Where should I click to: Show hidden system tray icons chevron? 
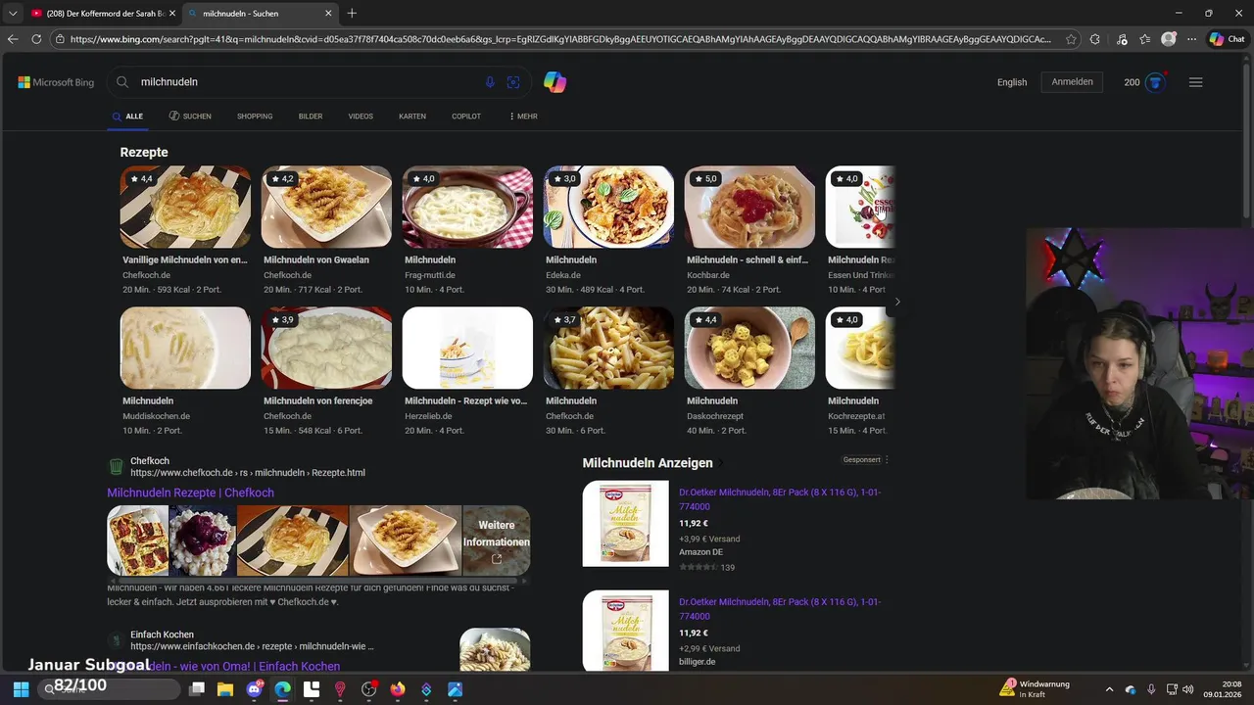(1109, 689)
